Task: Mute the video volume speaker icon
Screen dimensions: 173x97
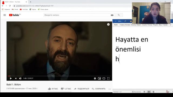Action: tap(20, 78)
